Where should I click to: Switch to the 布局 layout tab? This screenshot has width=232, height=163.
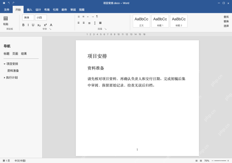[x=47, y=10]
